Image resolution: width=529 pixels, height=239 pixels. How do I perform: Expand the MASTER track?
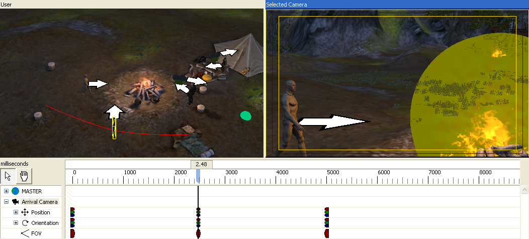click(6, 191)
